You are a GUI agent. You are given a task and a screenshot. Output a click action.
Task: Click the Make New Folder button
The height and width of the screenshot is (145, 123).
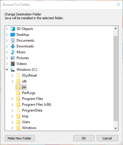20,138
